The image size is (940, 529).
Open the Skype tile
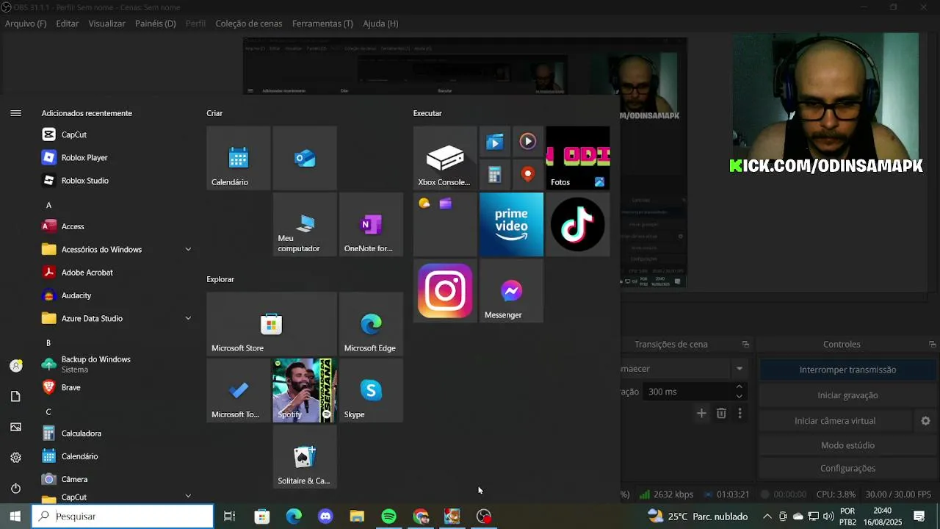pos(371,390)
